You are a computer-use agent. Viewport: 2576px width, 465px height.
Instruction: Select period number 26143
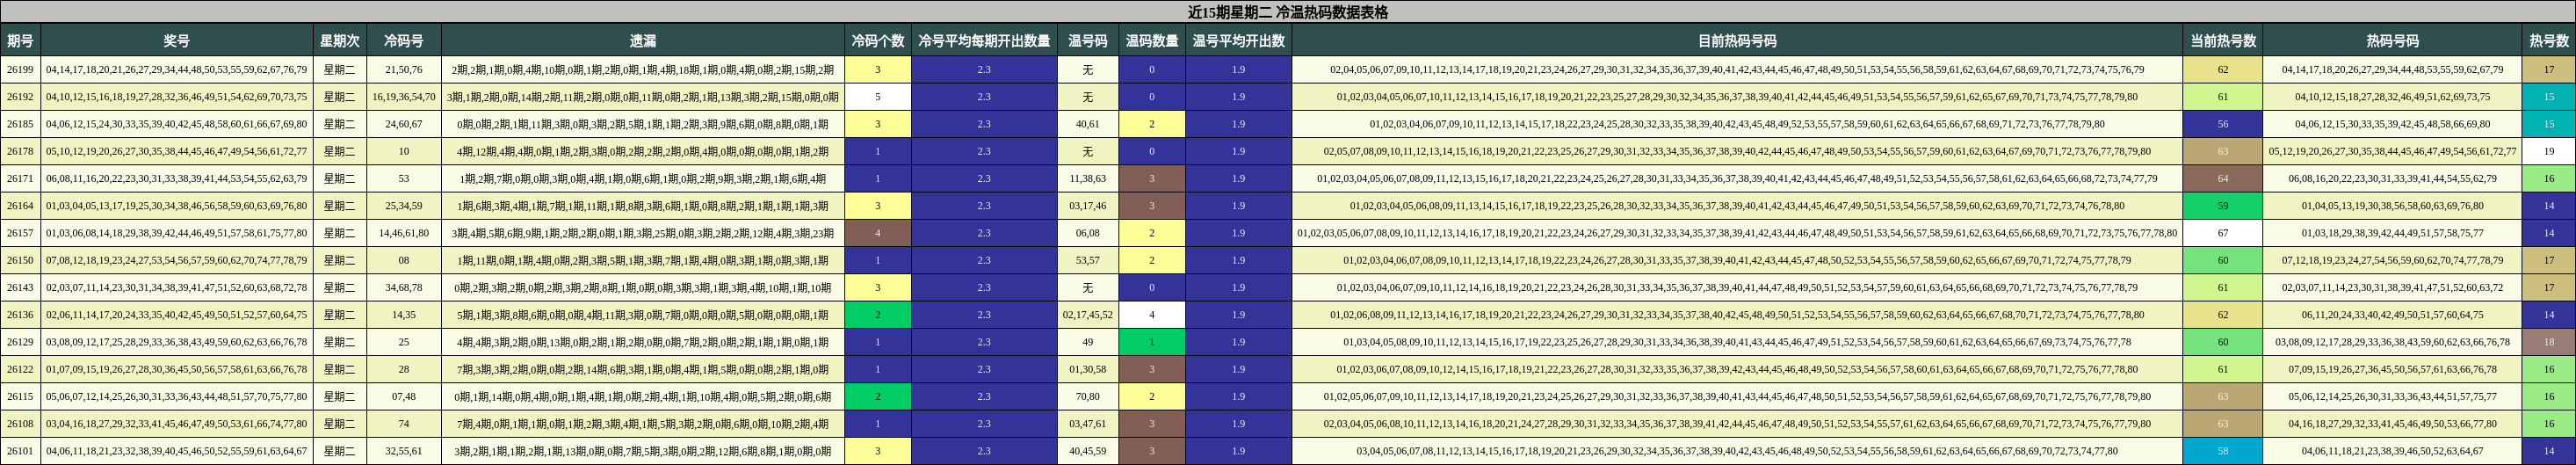[20, 287]
